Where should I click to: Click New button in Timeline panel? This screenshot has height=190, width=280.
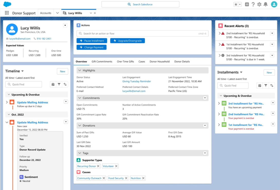[62, 71]
